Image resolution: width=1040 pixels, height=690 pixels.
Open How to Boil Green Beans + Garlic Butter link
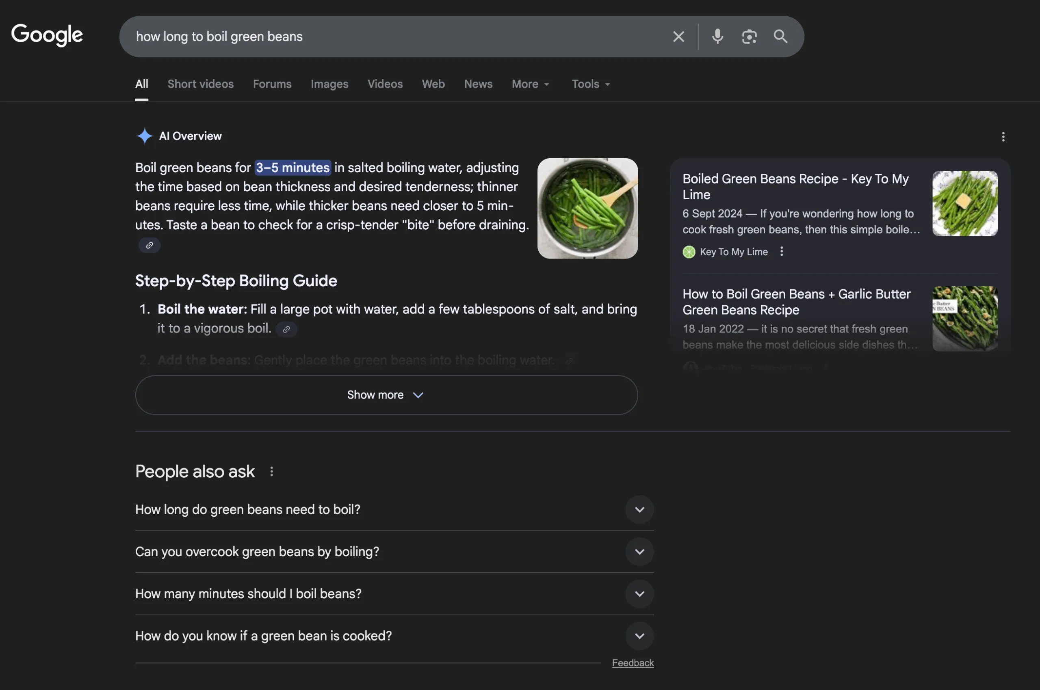[x=796, y=302]
